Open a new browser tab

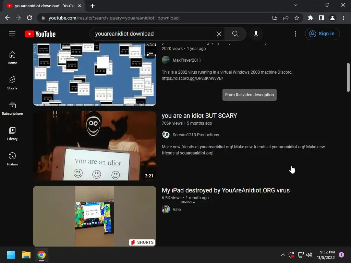93,6
